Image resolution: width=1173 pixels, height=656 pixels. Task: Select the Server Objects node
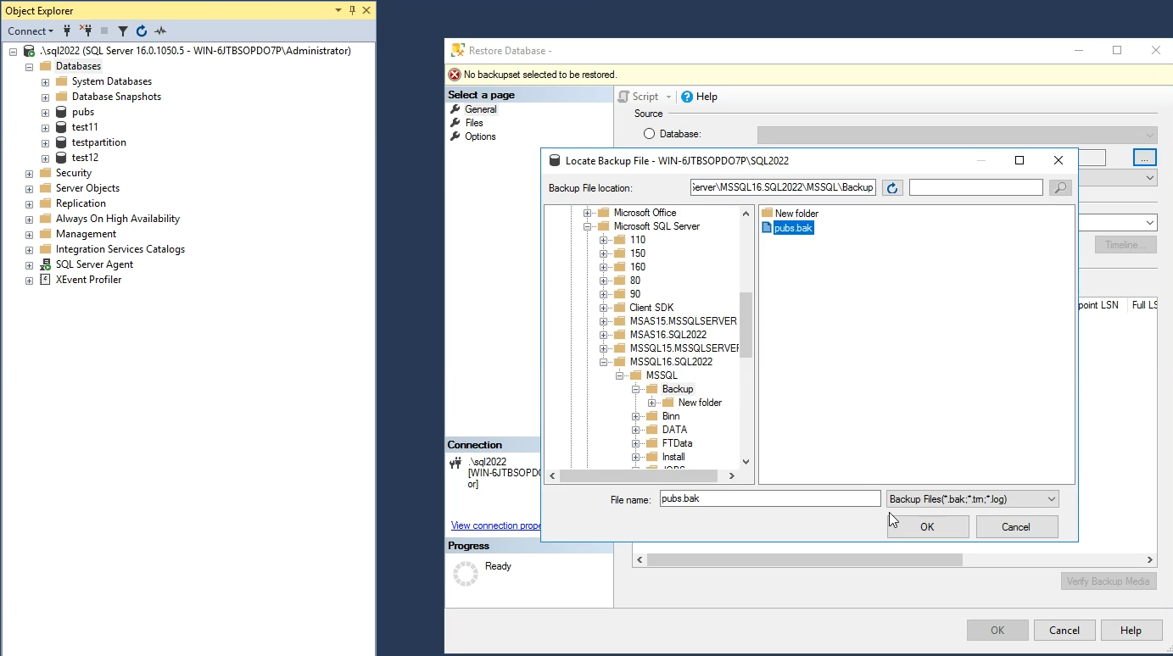point(87,188)
